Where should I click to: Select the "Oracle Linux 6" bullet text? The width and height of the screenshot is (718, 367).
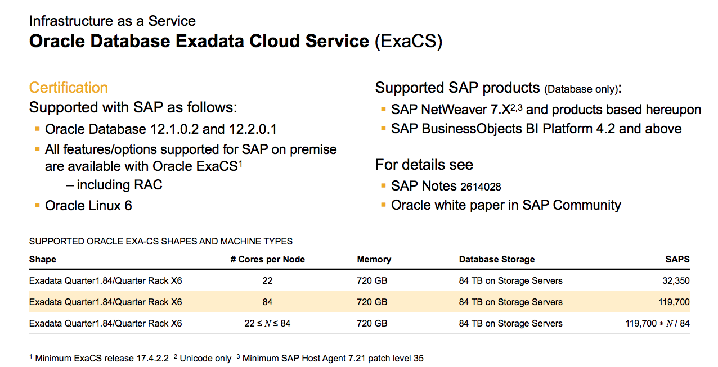point(88,206)
